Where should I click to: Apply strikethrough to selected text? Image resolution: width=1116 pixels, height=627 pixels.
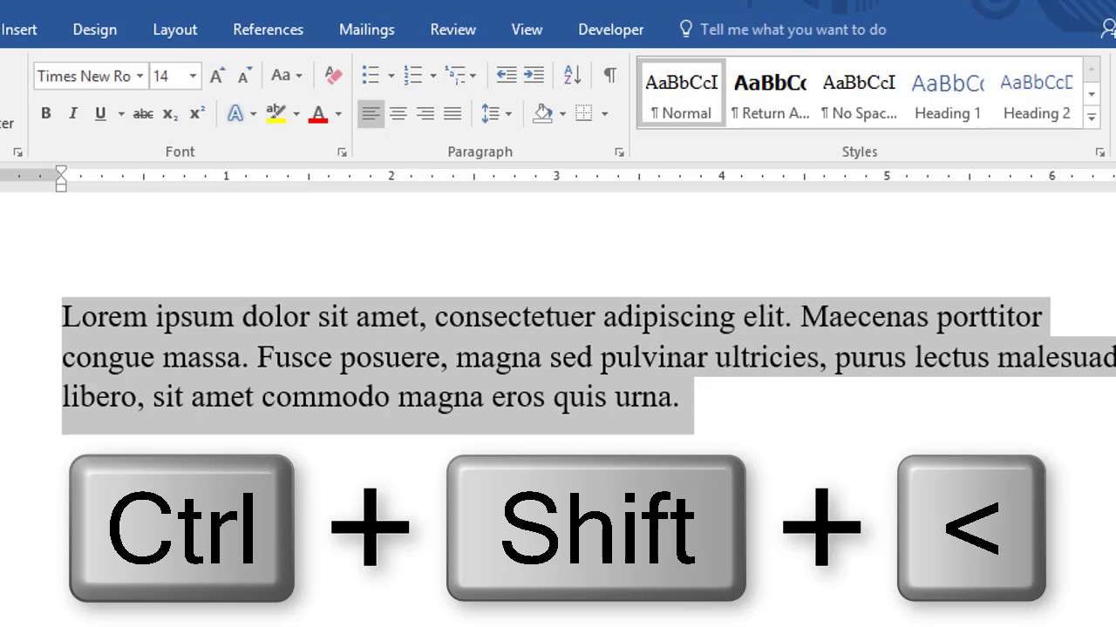coord(143,114)
